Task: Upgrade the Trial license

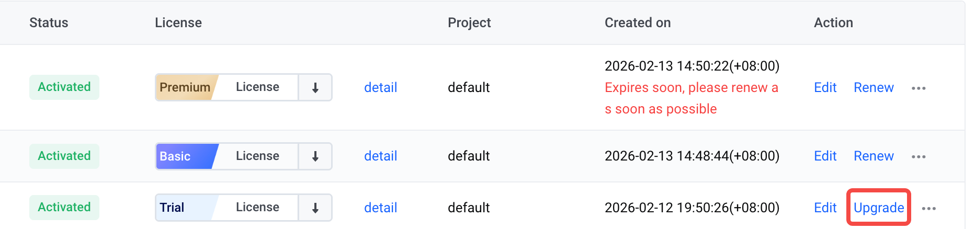Action: (879, 208)
